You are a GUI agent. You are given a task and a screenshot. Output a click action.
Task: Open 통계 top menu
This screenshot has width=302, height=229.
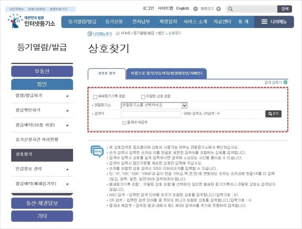(x=243, y=22)
